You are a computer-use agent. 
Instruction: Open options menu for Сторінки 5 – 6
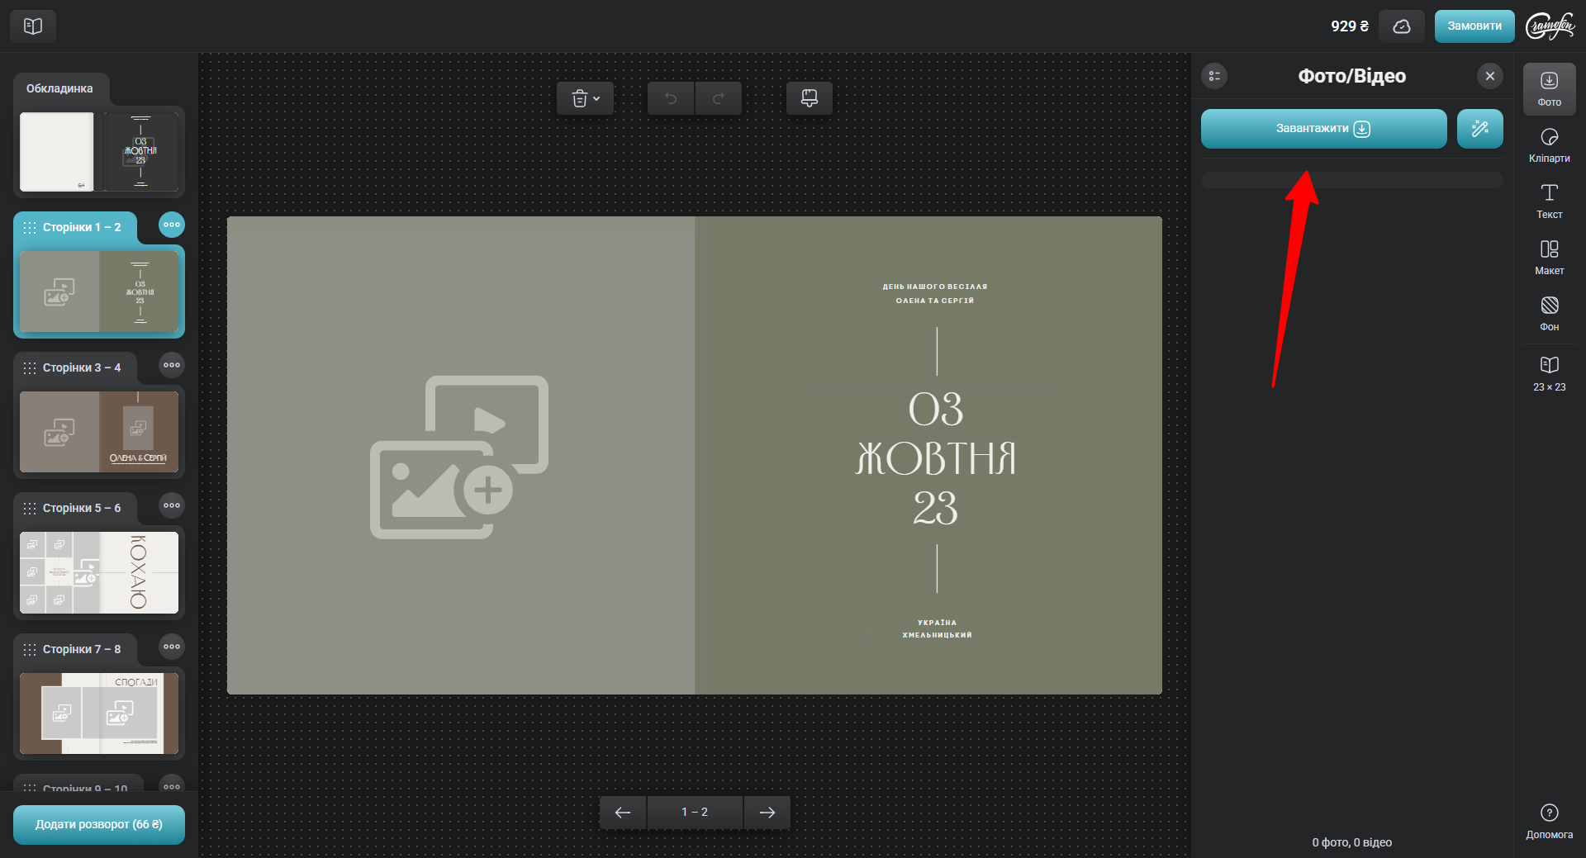172,505
